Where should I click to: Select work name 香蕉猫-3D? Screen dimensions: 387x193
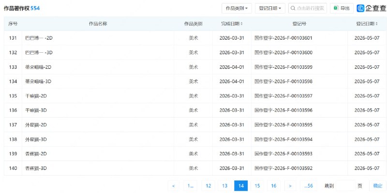point(36,168)
